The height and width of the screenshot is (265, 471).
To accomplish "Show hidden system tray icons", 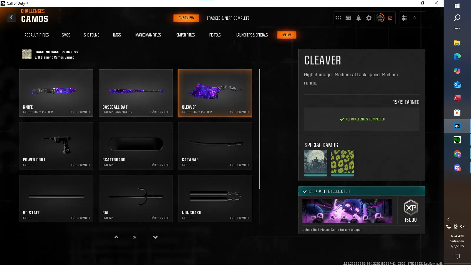I will click(449, 219).
